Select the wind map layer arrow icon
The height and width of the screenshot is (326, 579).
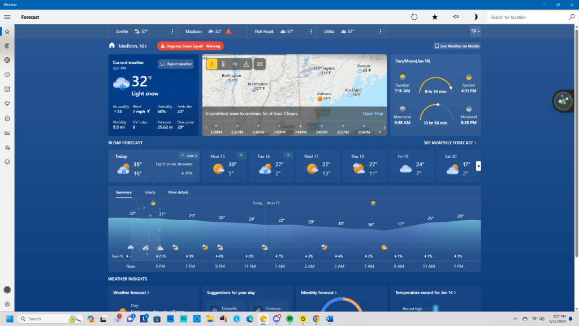coord(235,65)
